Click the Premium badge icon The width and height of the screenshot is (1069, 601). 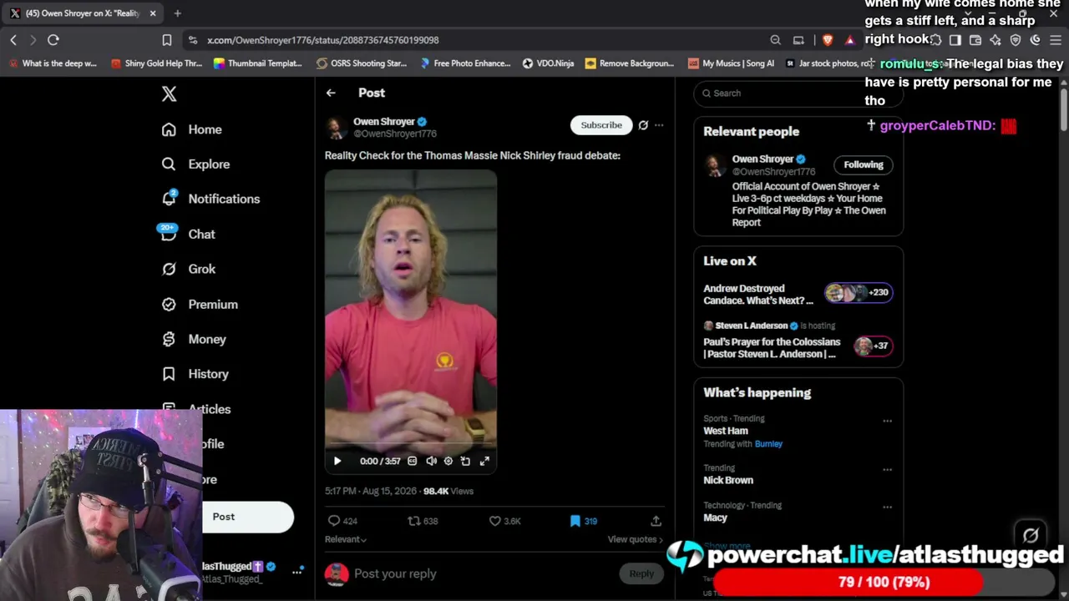[x=169, y=305]
